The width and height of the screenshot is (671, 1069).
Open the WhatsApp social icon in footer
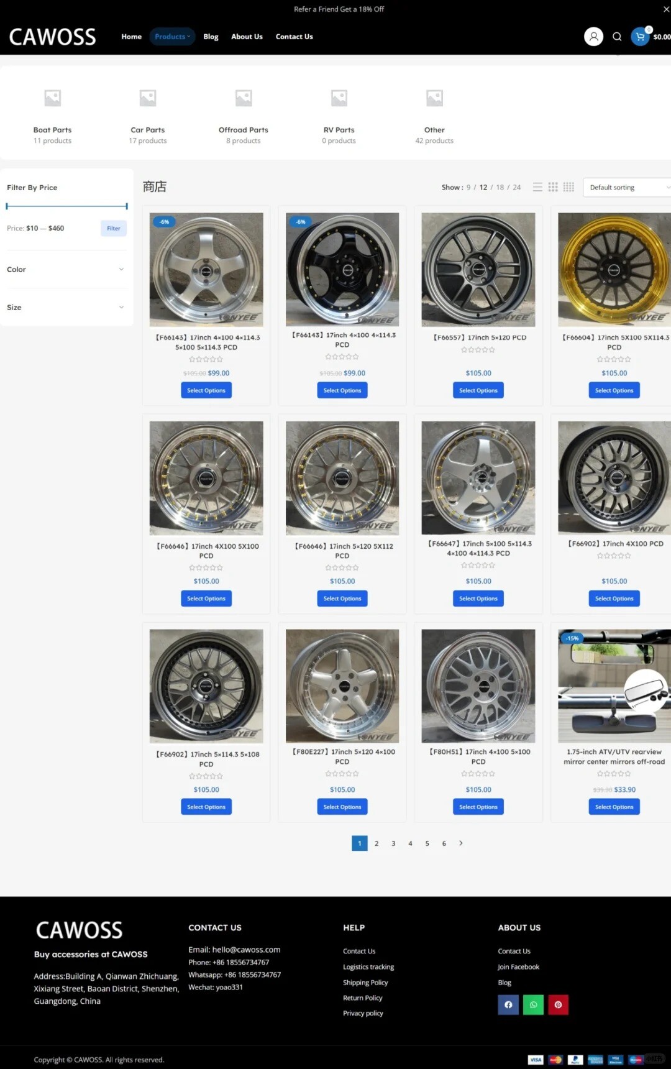tap(533, 1004)
